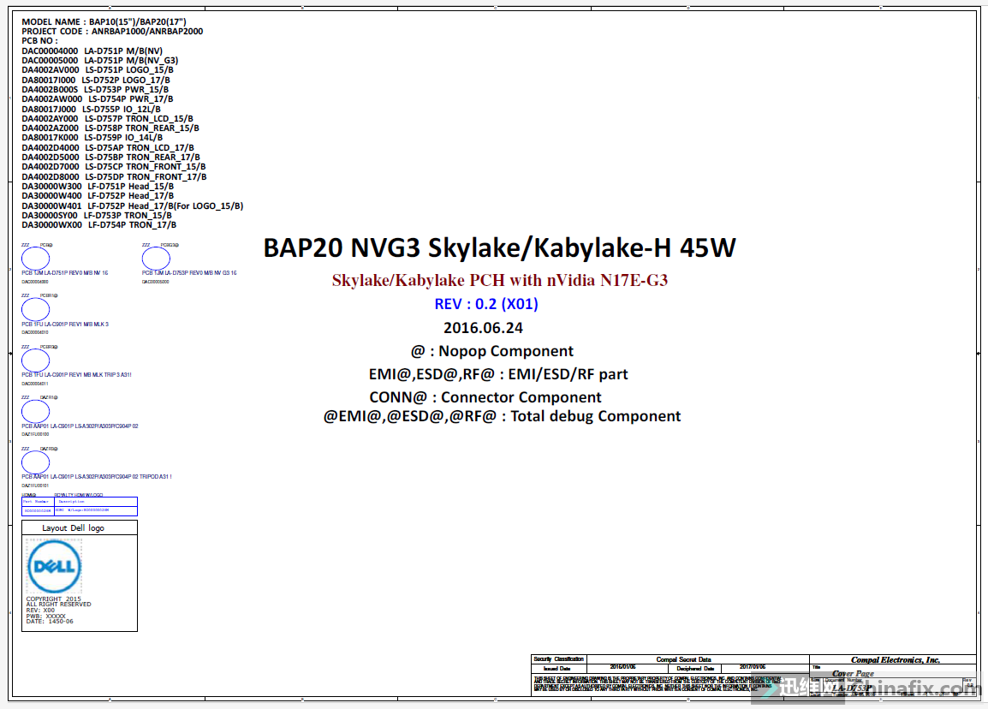Select the "Deciphered Date" label
The image size is (988, 709).
coord(695,668)
